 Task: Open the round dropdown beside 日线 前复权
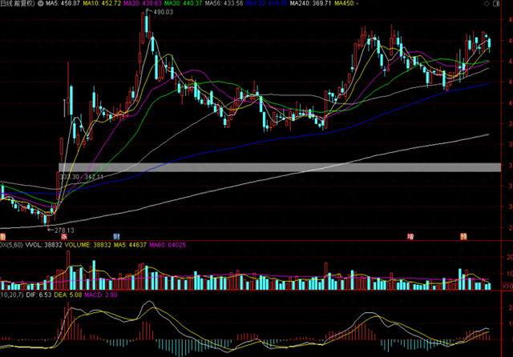pos(41,3)
